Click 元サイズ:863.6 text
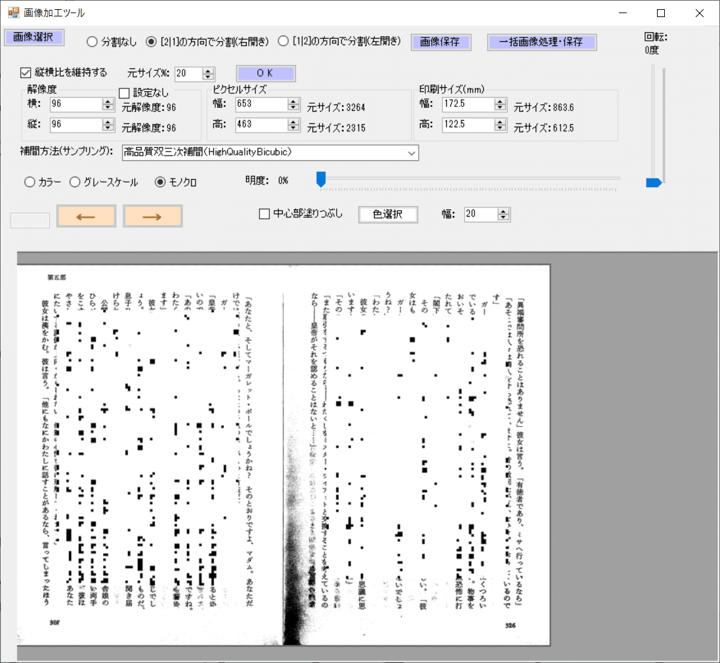Screen dimensions: 720x663 tap(543, 108)
